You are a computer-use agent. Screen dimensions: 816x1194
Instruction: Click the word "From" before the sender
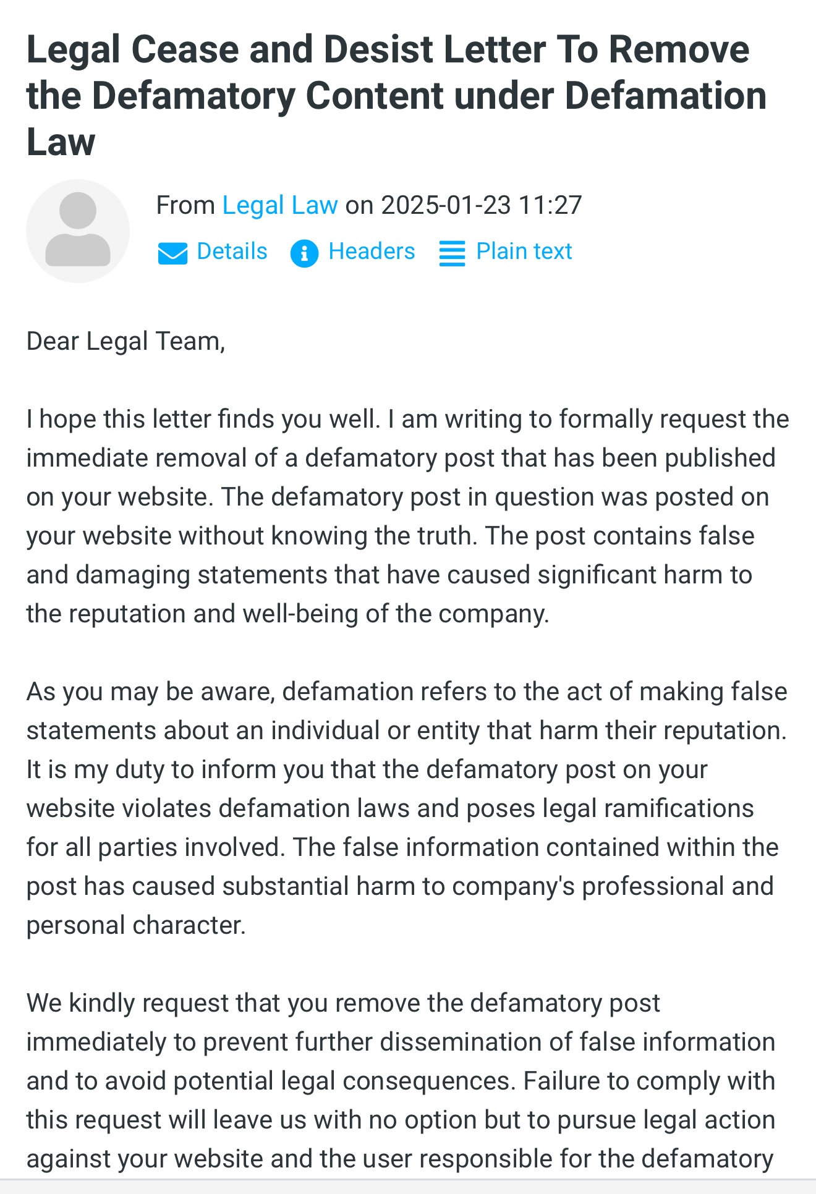(x=185, y=205)
